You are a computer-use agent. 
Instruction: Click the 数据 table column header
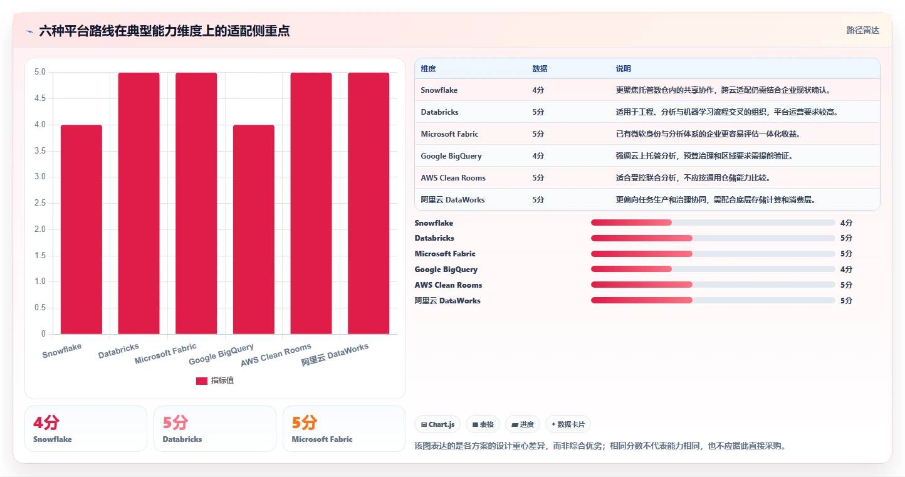540,69
